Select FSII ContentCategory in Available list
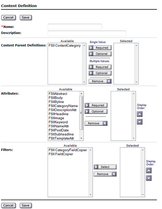 click(64, 46)
